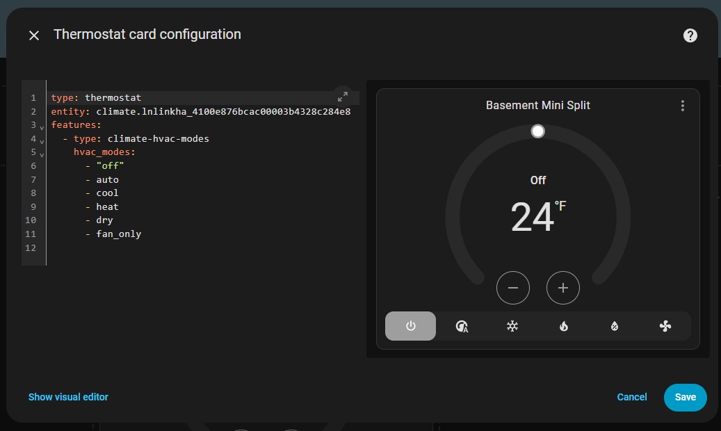Open the help question mark icon

(690, 35)
